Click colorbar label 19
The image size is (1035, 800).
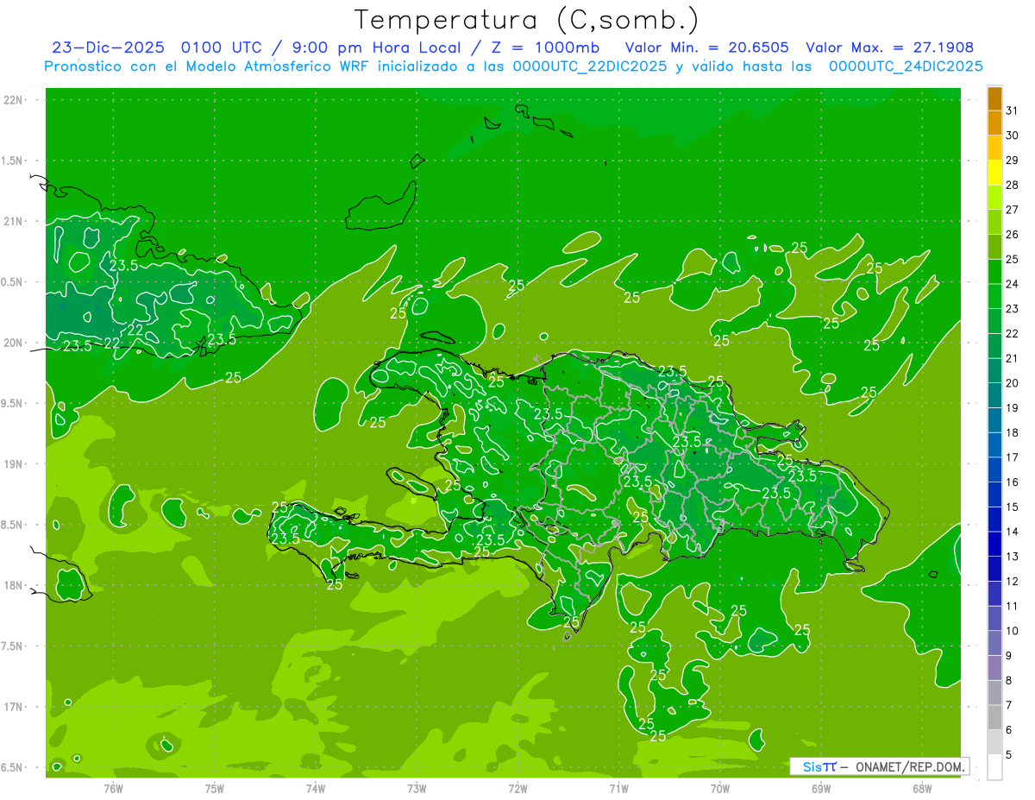[1012, 408]
